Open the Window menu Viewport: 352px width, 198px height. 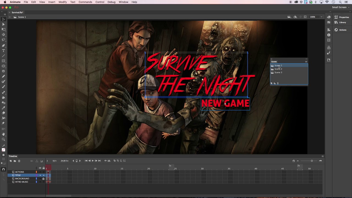(x=123, y=2)
